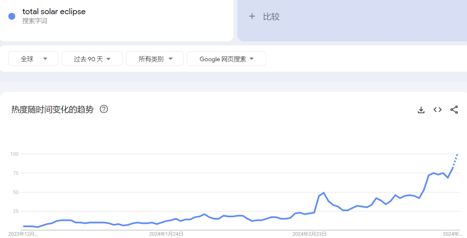Select the blue dot for total solar eclipse
467x238 pixels.
pos(12,16)
